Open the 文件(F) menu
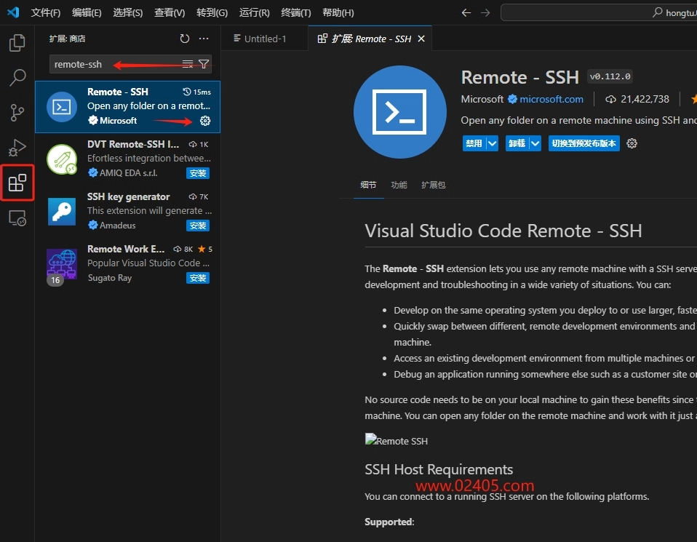 pos(45,12)
